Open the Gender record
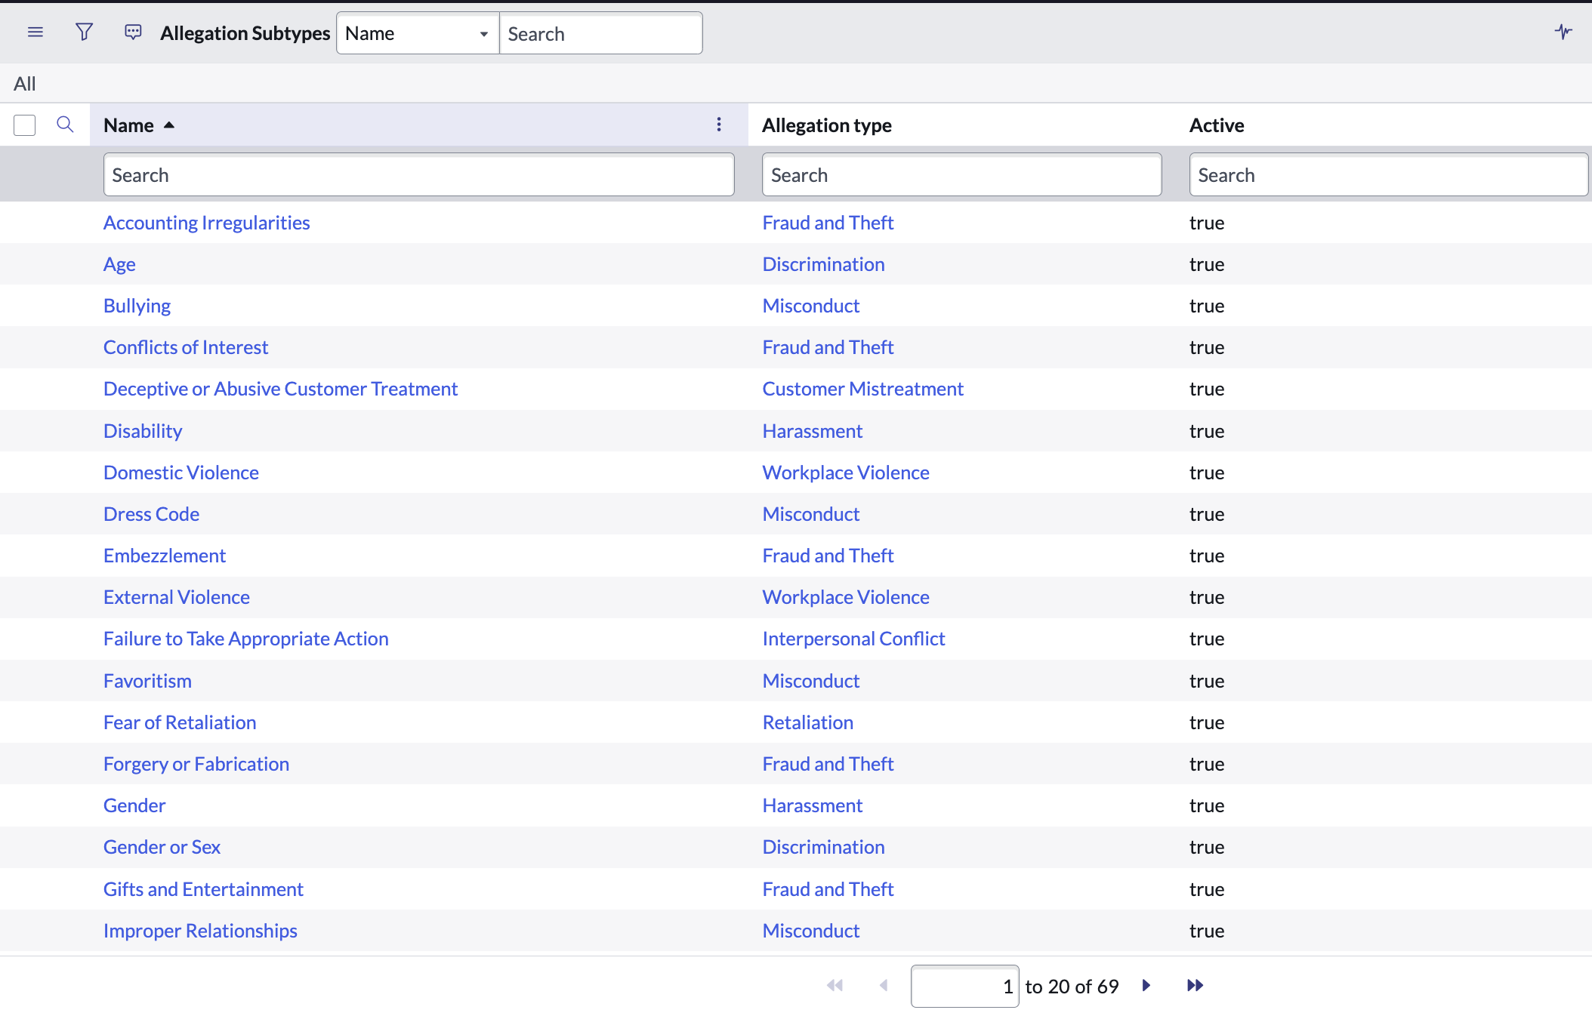Screen dimensions: 1592x1013 (x=134, y=805)
